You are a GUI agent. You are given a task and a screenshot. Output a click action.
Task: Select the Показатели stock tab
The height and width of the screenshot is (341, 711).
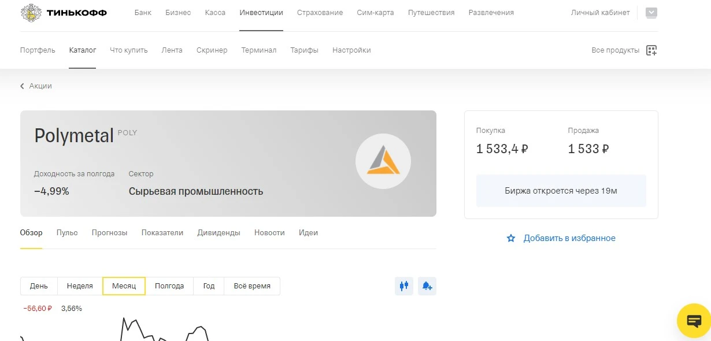[x=162, y=233]
